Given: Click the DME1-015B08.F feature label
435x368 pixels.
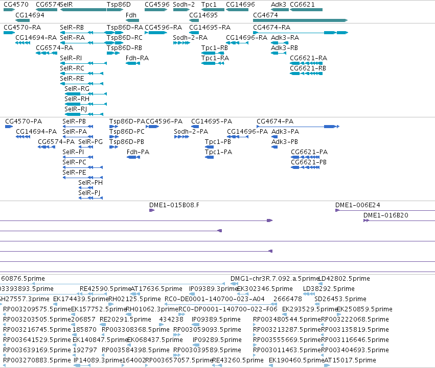Looking at the screenshot, I should pos(174,205).
